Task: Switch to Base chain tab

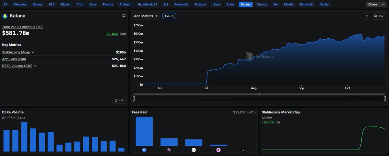Action: click(93, 5)
